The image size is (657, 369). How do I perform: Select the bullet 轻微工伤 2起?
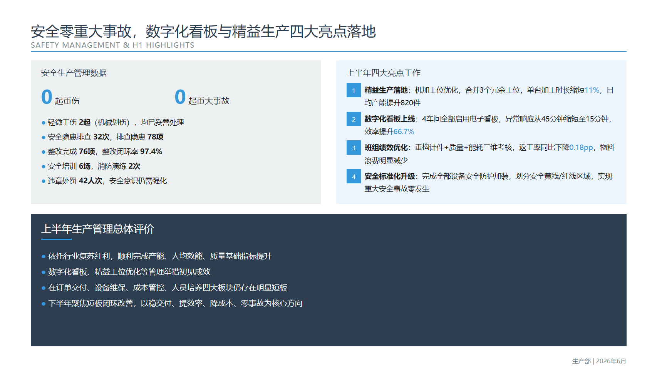(x=113, y=122)
